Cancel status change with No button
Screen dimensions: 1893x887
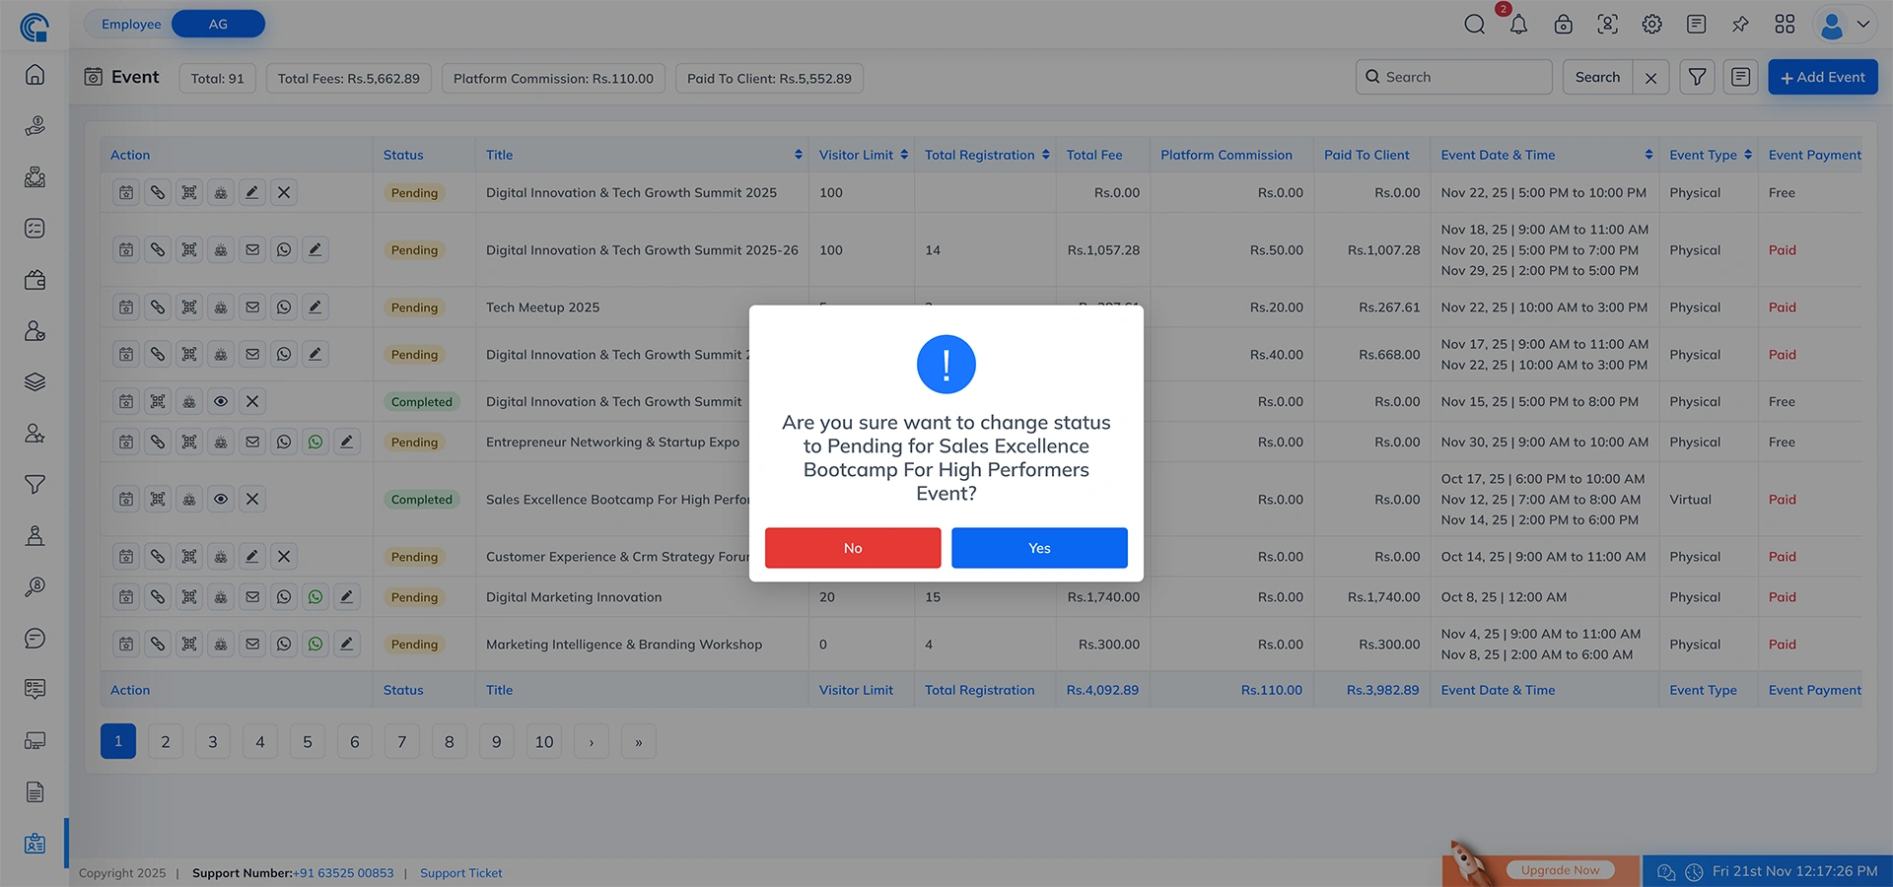pyautogui.click(x=852, y=548)
